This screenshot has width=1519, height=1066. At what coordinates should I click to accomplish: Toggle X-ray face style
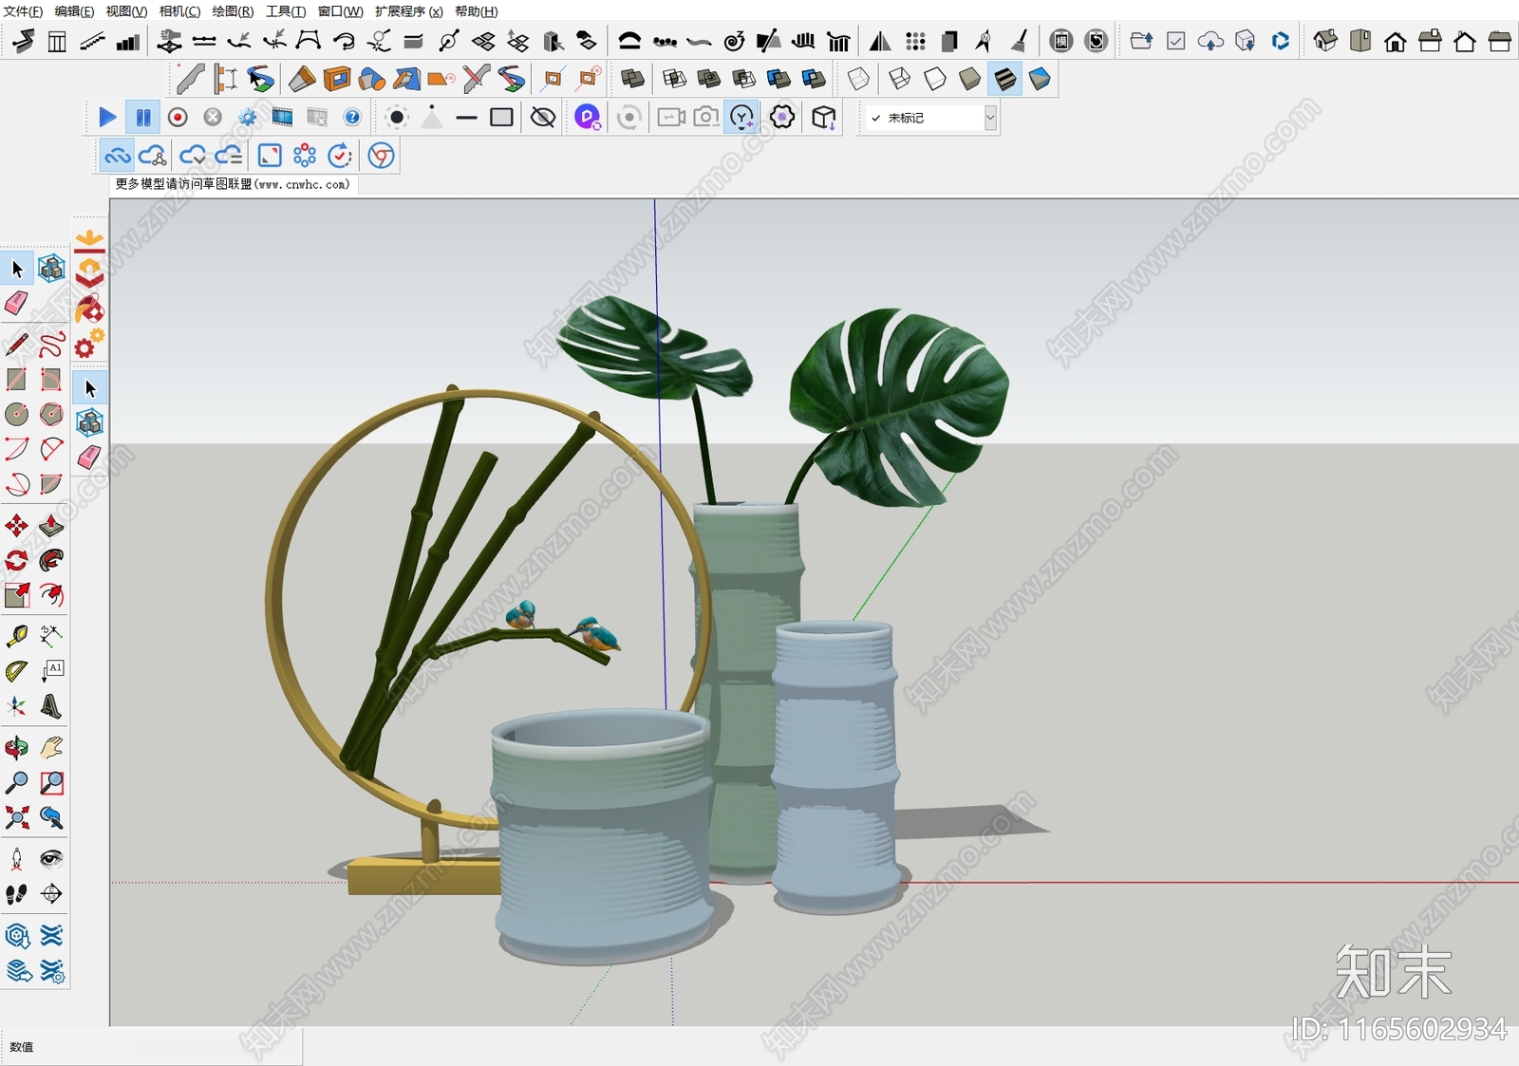point(858,79)
